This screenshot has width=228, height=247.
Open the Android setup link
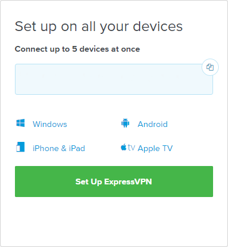[x=153, y=124]
